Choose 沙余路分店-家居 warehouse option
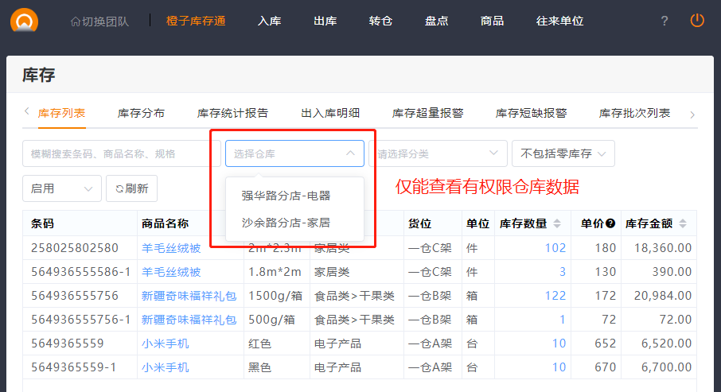This screenshot has height=392, width=721. click(286, 223)
